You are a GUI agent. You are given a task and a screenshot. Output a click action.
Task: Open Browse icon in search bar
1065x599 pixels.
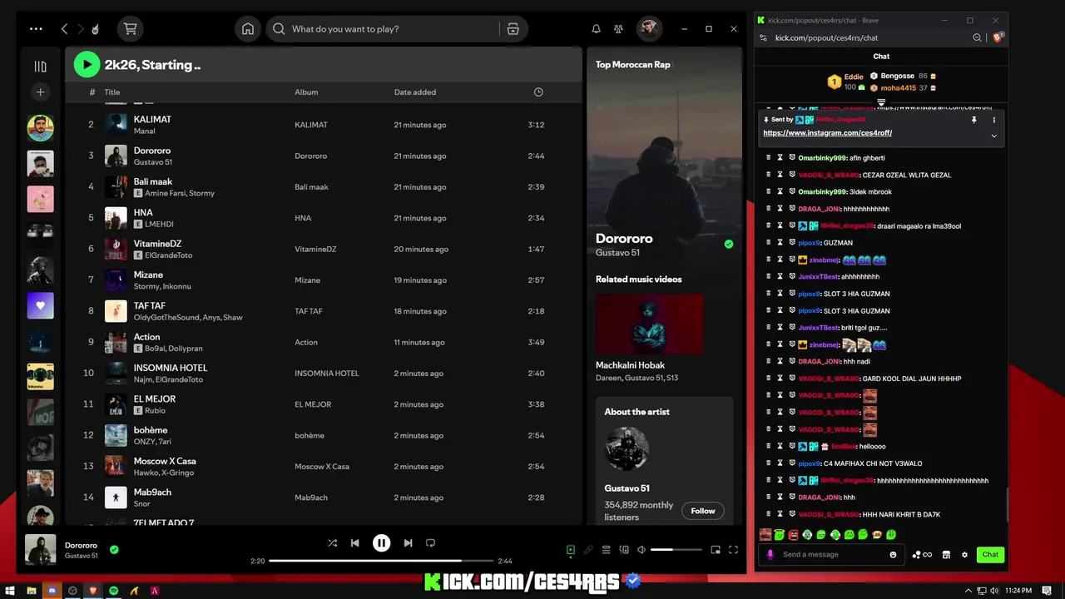(513, 29)
